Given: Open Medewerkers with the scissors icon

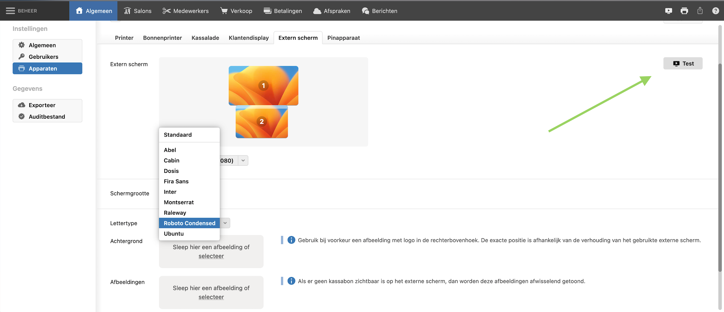Looking at the screenshot, I should [x=185, y=11].
